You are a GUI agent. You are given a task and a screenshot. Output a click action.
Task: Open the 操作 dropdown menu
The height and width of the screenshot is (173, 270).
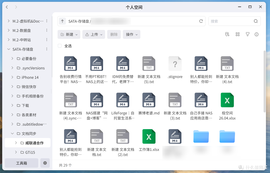(x=131, y=34)
